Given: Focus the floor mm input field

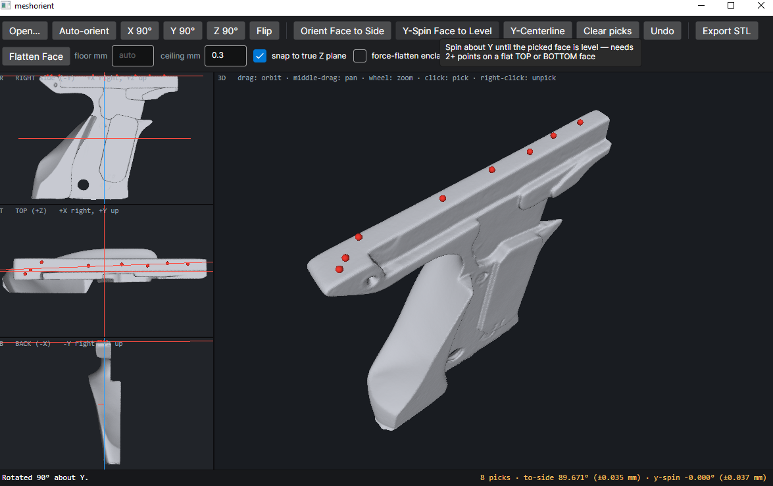Looking at the screenshot, I should pyautogui.click(x=133, y=56).
